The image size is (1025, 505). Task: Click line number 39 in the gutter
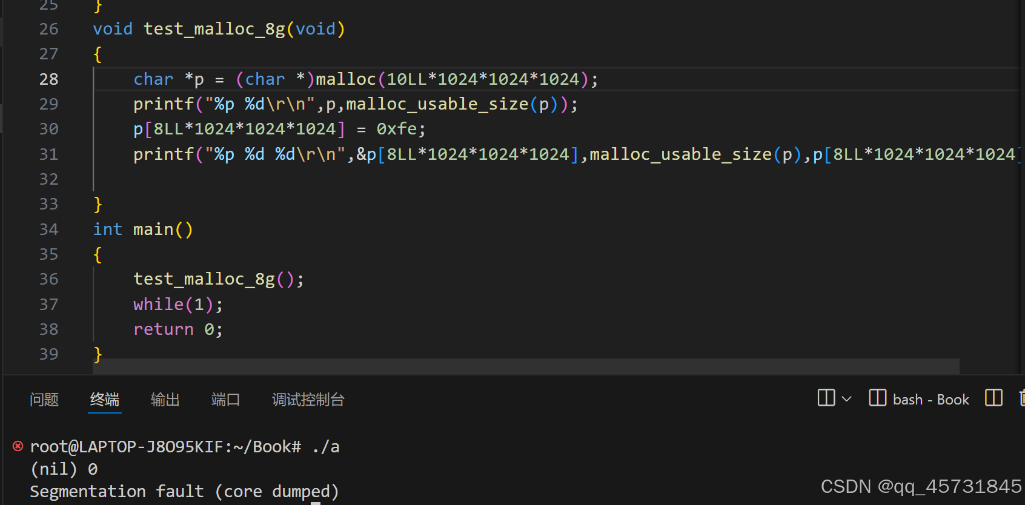(49, 354)
